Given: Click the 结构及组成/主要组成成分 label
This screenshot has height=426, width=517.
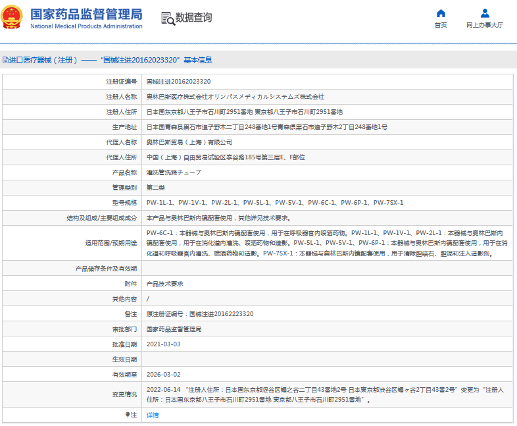Looking at the screenshot, I should click(101, 218).
